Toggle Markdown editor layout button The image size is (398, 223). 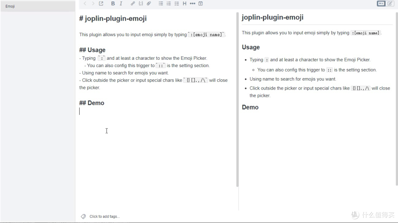coord(381,3)
